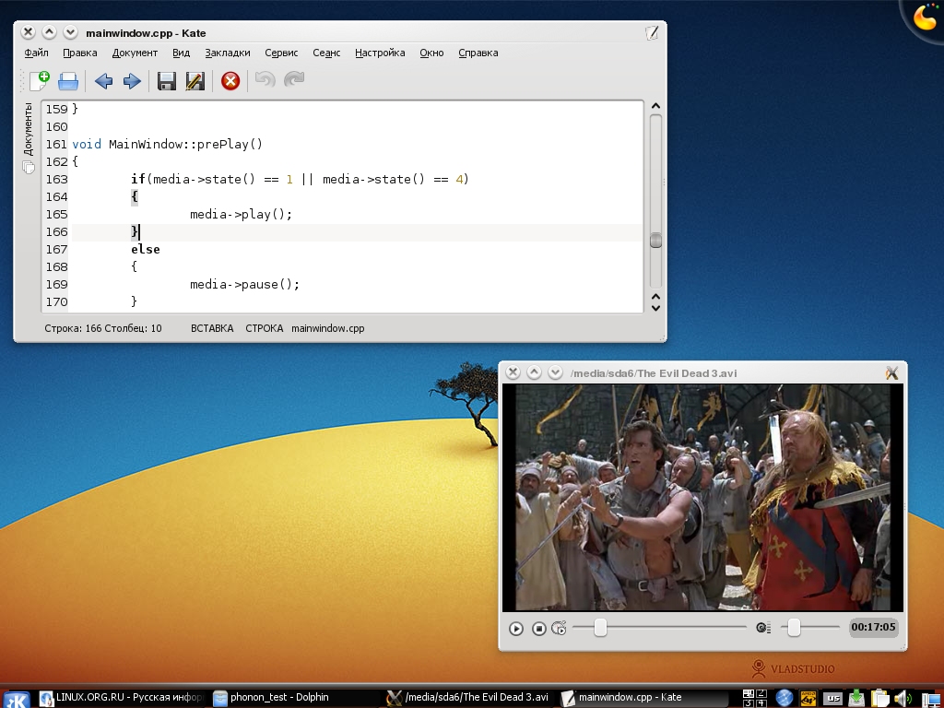Create a new document in Kate

(40, 81)
